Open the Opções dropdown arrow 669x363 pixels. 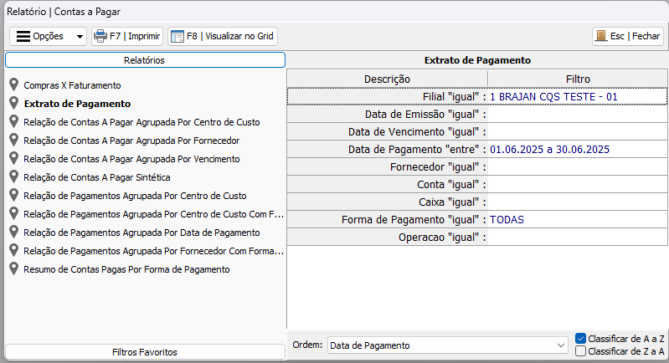coord(80,37)
